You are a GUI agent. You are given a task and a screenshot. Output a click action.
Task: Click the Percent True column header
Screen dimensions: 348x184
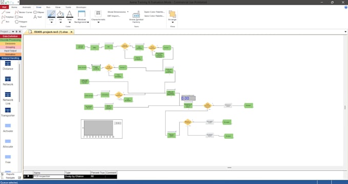coord(98,172)
